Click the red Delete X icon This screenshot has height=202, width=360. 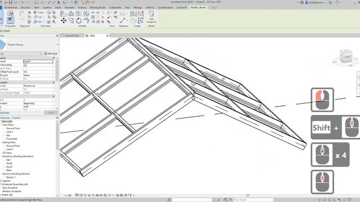(x=103, y=22)
